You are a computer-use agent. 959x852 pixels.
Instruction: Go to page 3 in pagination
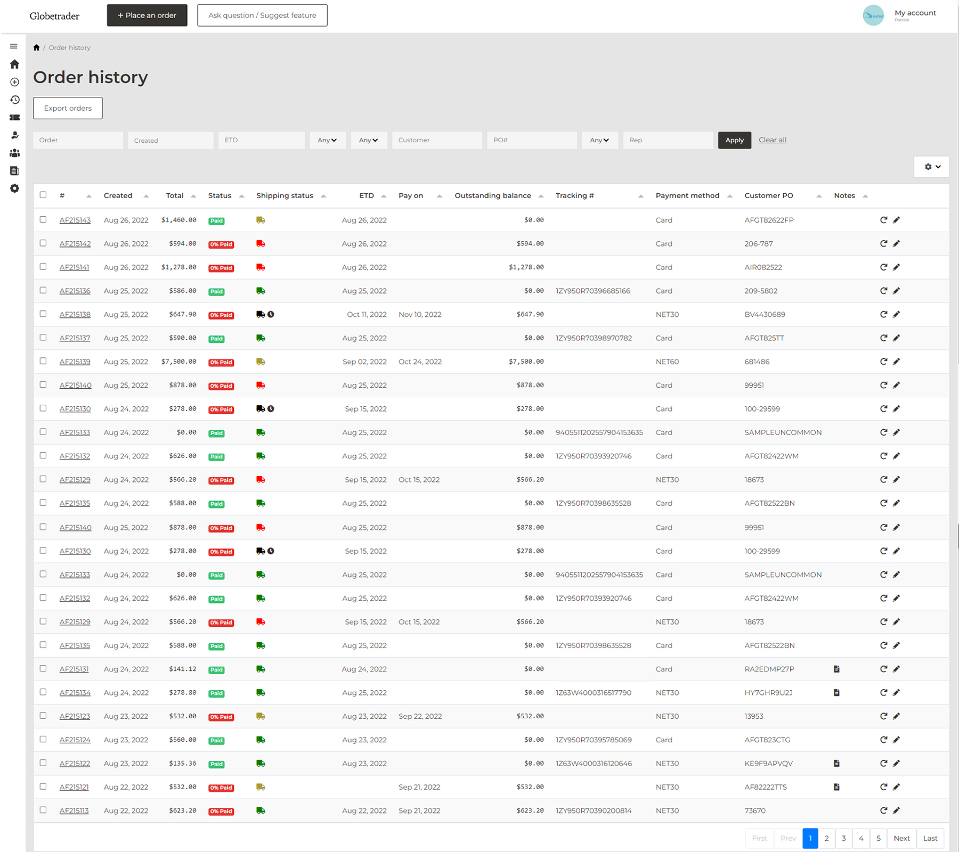click(x=843, y=838)
